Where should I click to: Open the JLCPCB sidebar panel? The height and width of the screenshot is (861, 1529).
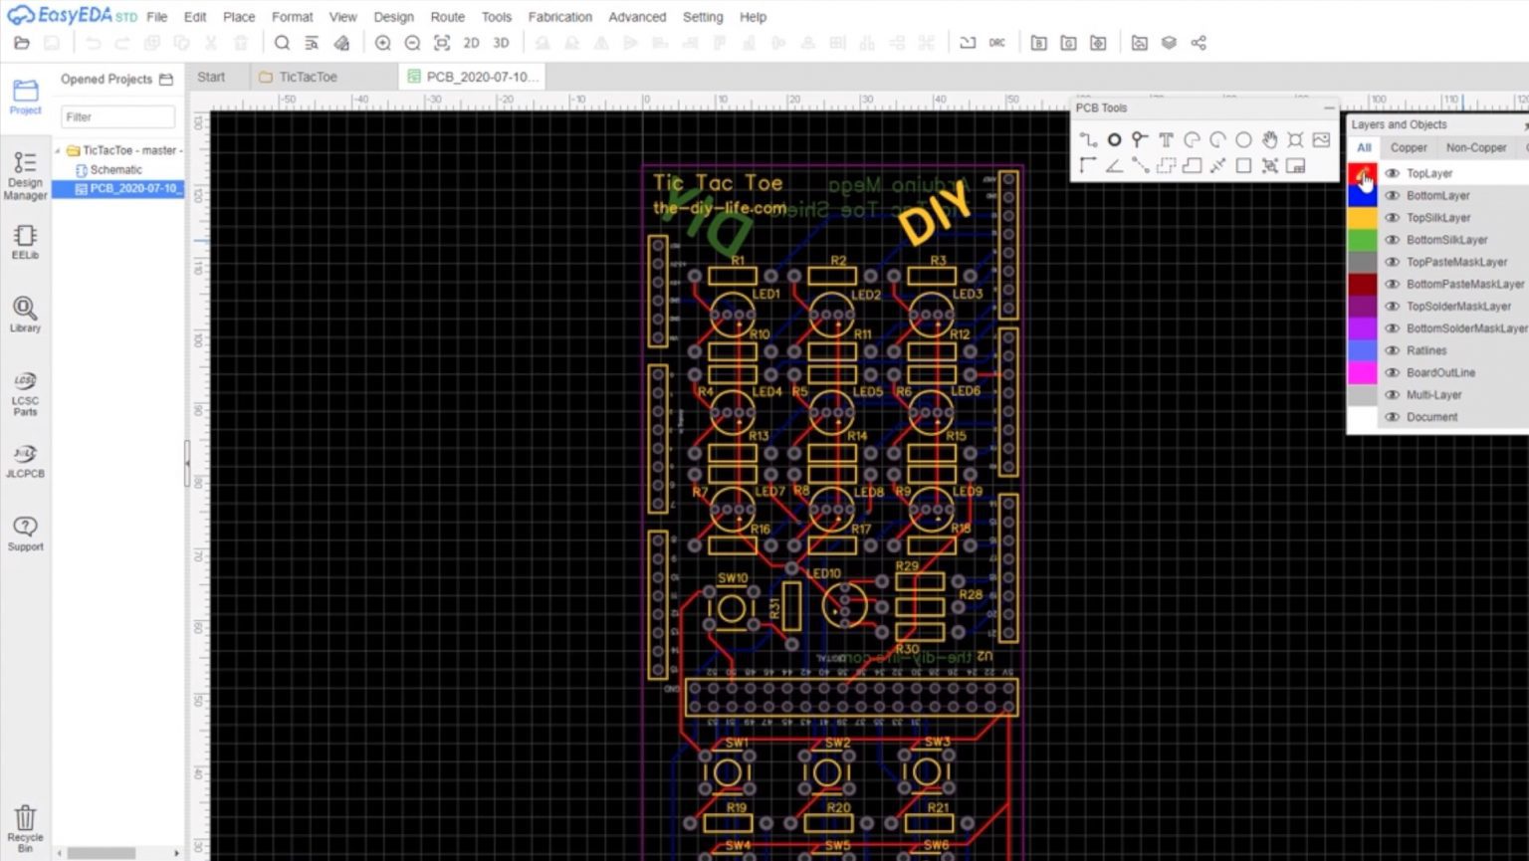pyautogui.click(x=24, y=461)
